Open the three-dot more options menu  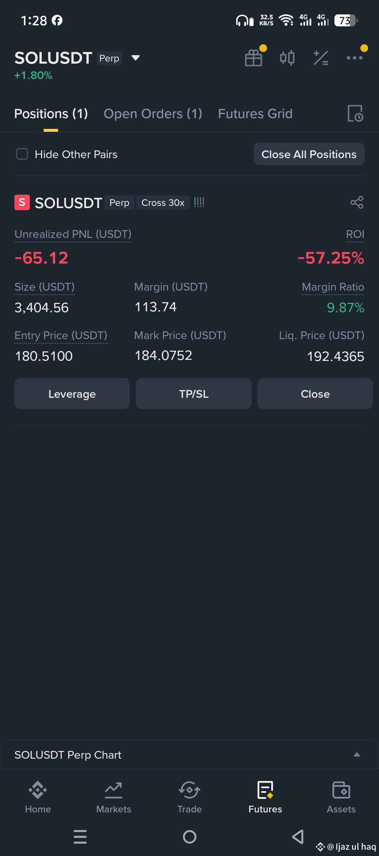click(x=354, y=58)
